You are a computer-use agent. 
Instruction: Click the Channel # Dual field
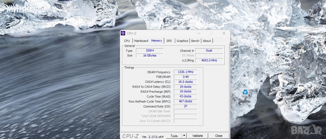coord(209,50)
